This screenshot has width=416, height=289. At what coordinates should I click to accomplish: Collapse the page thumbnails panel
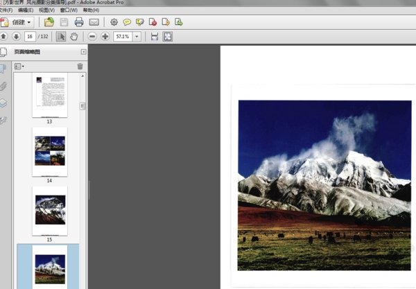coord(84,52)
